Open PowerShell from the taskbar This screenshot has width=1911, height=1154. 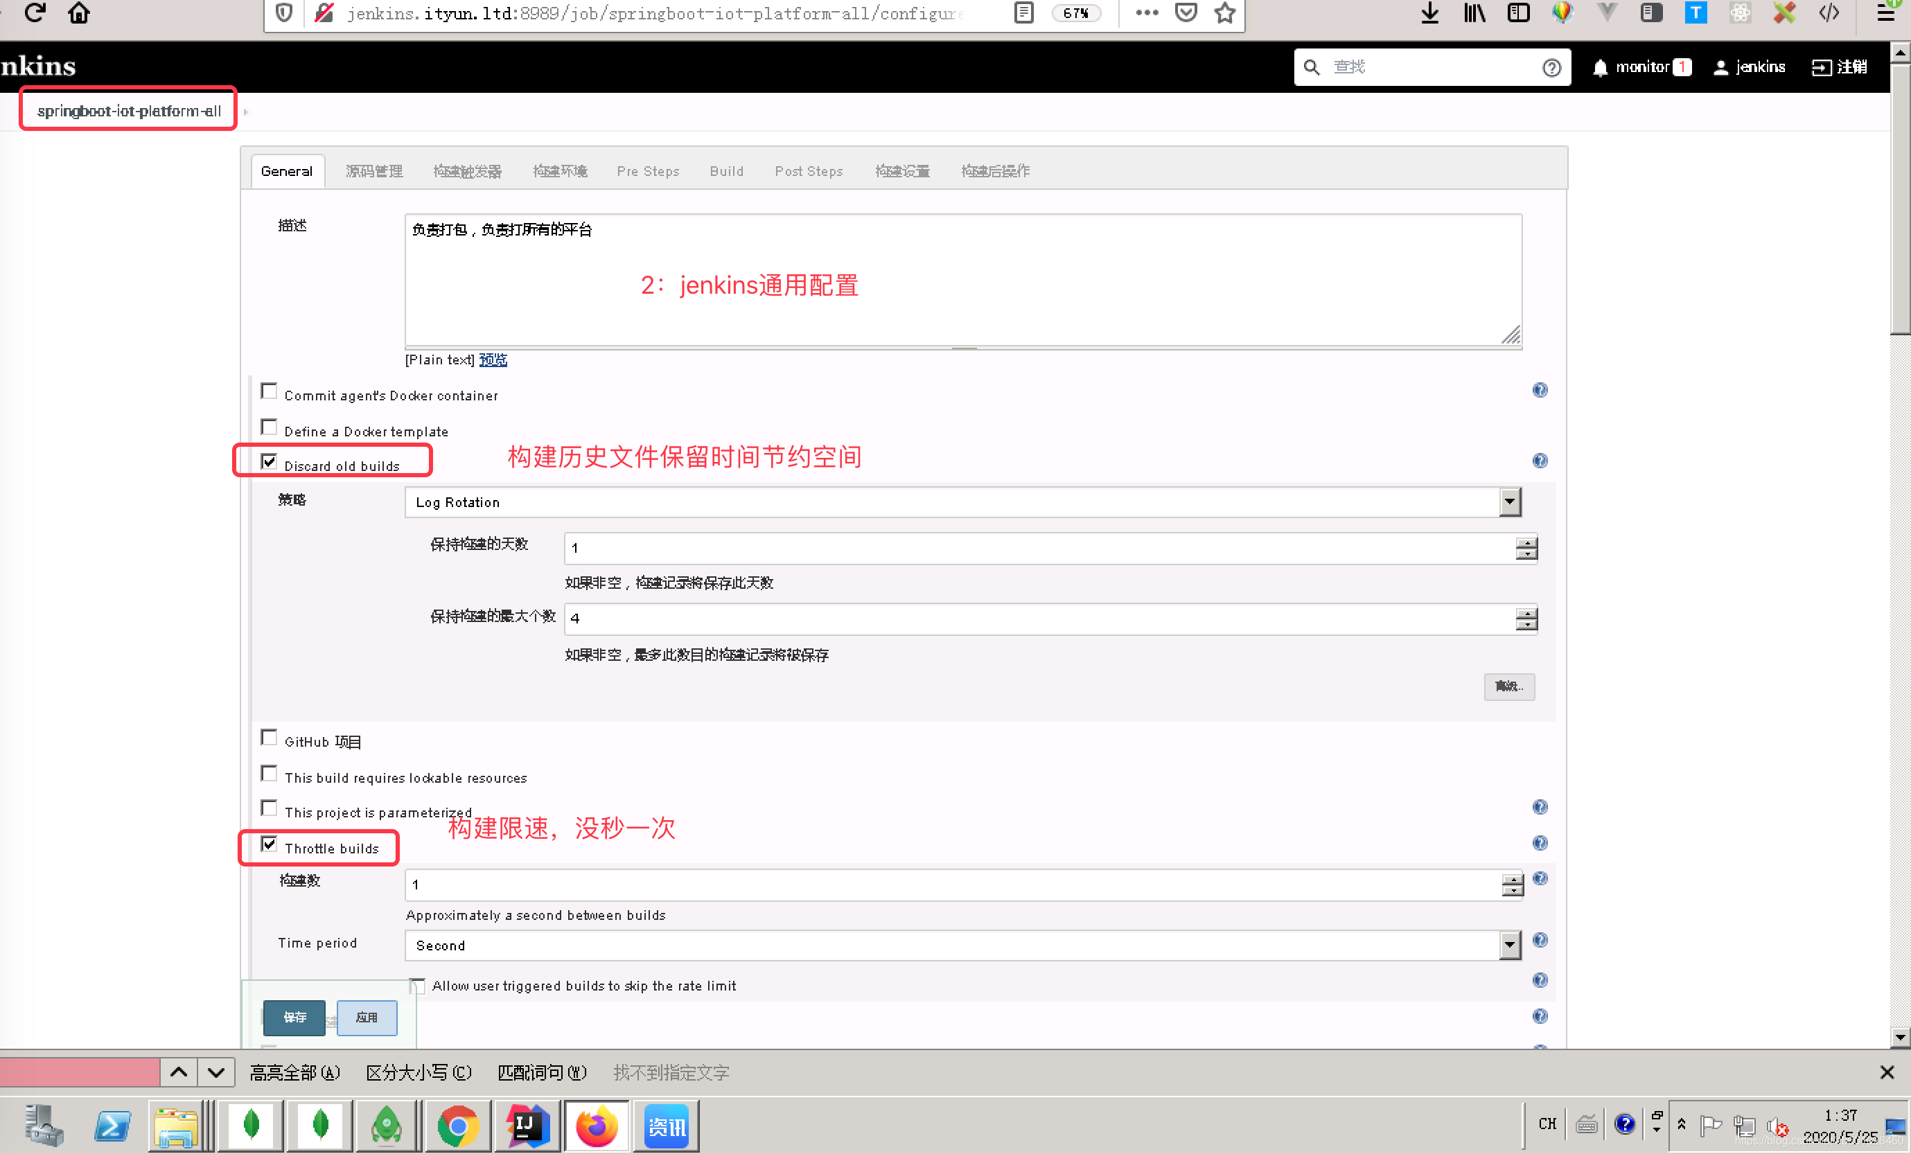[x=112, y=1126]
